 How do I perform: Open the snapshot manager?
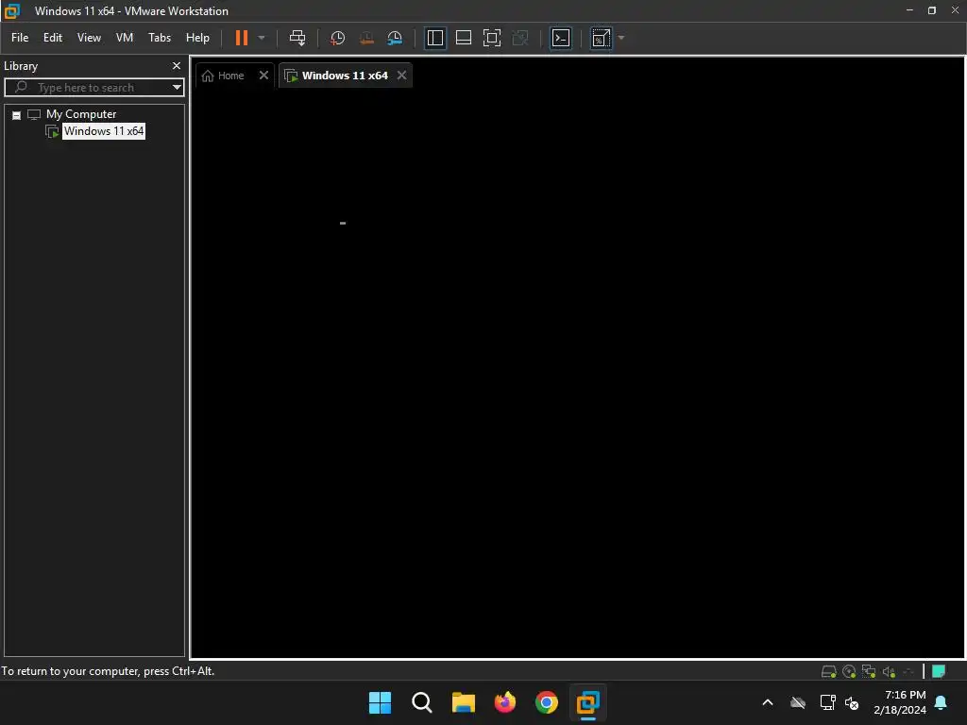click(395, 38)
